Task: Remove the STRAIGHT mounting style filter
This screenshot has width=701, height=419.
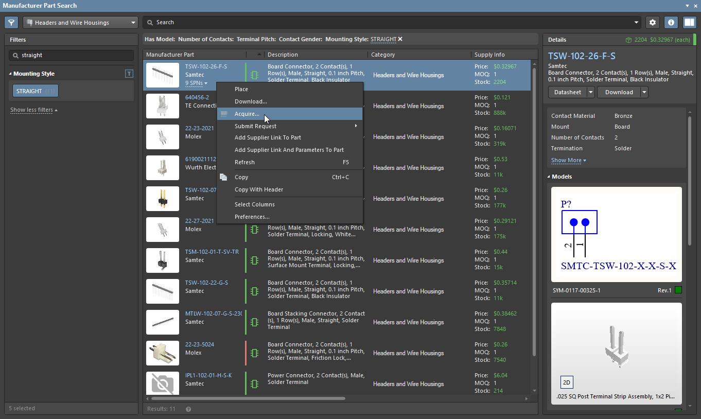Action: tap(400, 39)
